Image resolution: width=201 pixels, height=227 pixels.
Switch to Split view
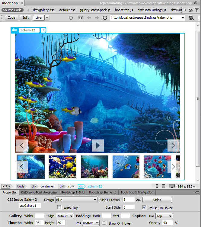point(25,18)
